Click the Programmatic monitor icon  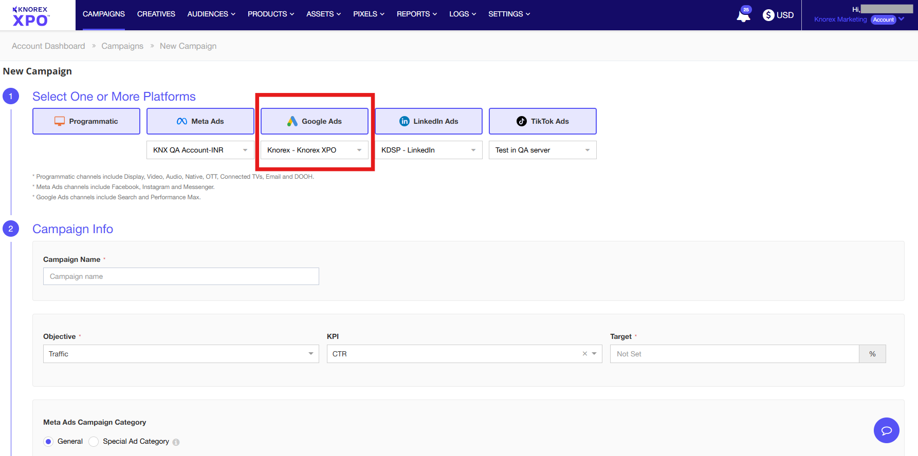click(60, 121)
